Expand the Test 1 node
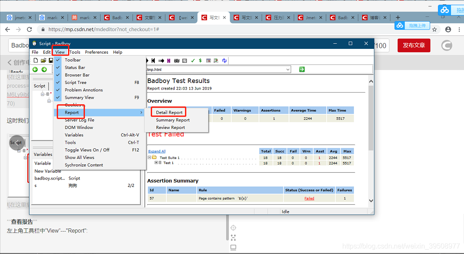The height and width of the screenshot is (254, 464). pyautogui.click(x=156, y=163)
